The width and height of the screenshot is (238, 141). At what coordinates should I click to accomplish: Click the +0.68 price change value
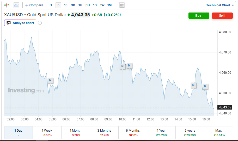(97, 15)
